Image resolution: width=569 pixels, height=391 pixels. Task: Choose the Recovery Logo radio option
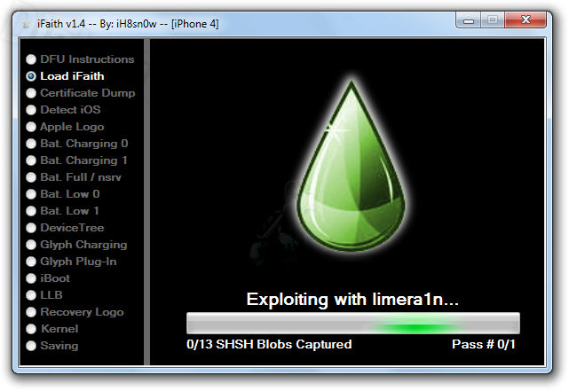click(x=31, y=312)
